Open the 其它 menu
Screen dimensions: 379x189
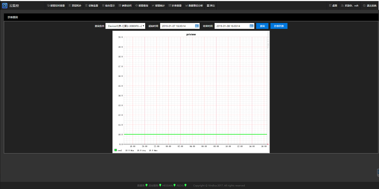tap(211, 5)
